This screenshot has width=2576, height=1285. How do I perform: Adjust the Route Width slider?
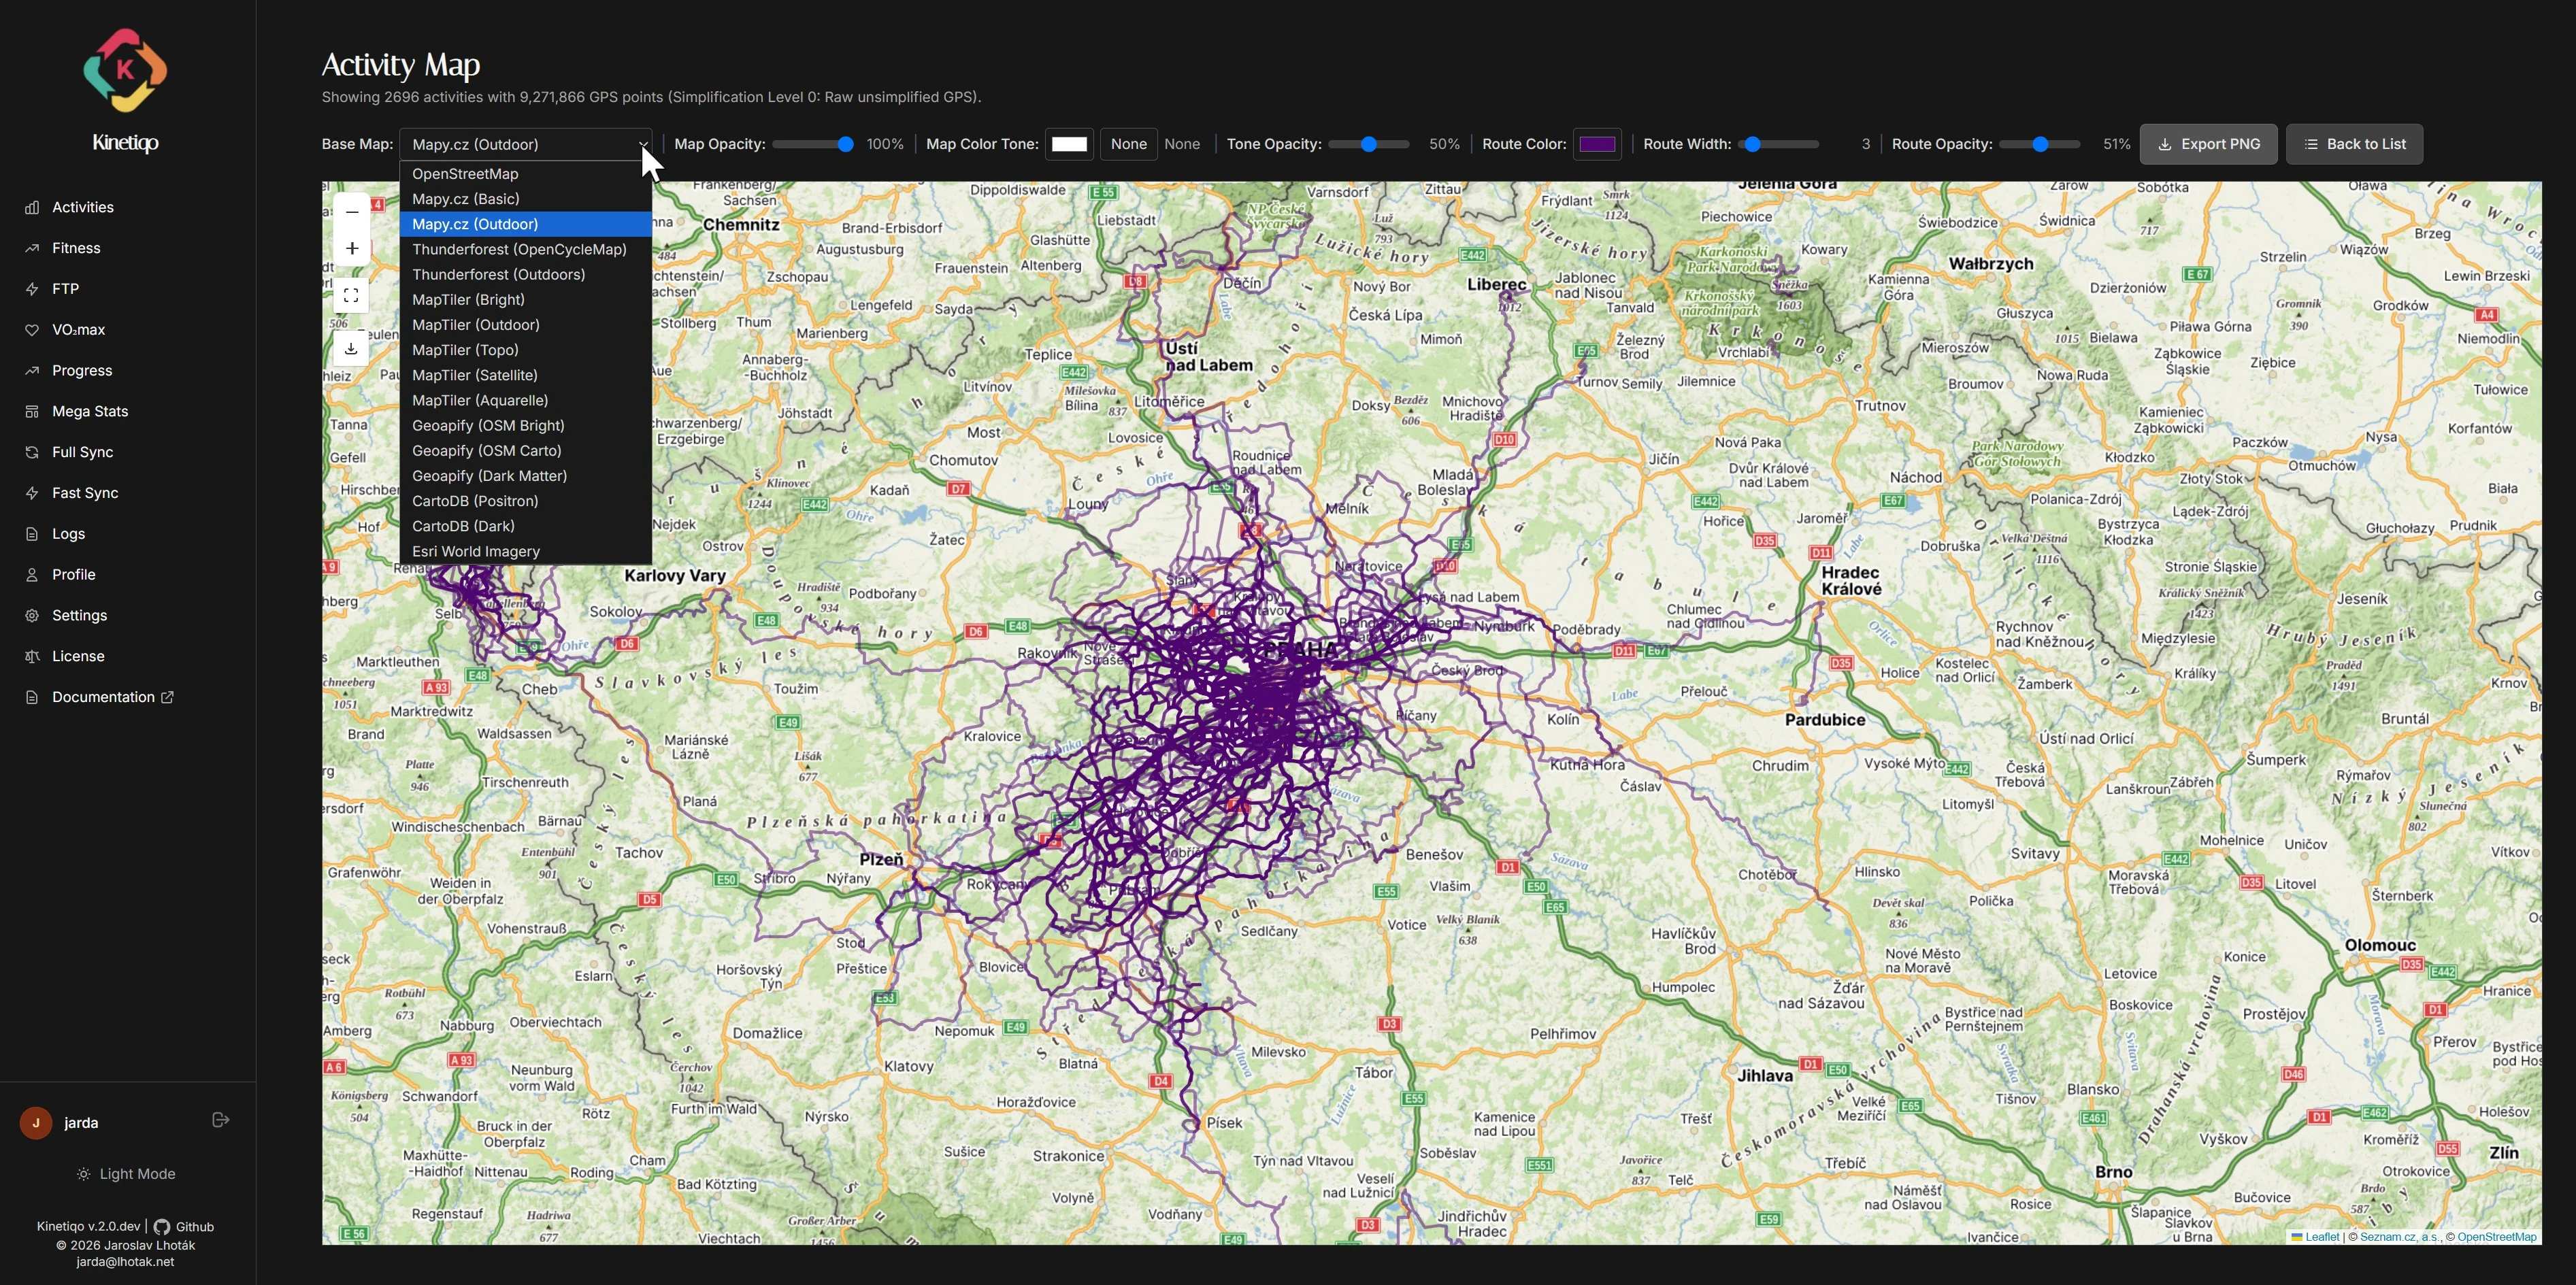(x=1778, y=144)
